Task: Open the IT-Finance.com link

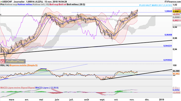Action: pyautogui.click(x=172, y=2)
